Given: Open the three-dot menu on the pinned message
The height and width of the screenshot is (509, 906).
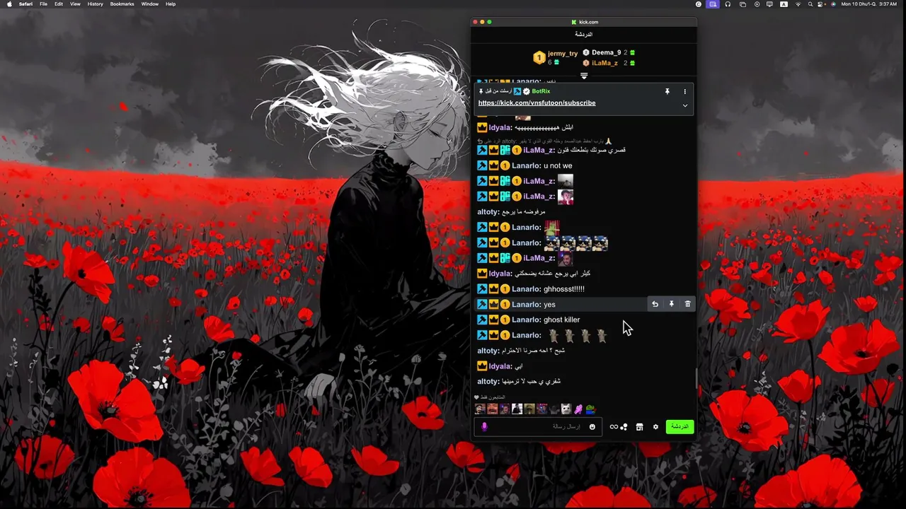Looking at the screenshot, I should click(x=684, y=91).
